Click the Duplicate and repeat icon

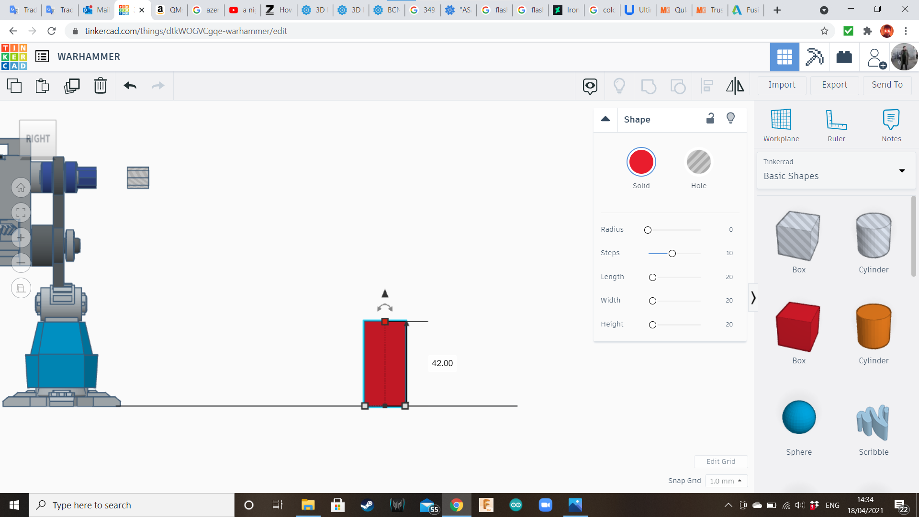click(72, 86)
